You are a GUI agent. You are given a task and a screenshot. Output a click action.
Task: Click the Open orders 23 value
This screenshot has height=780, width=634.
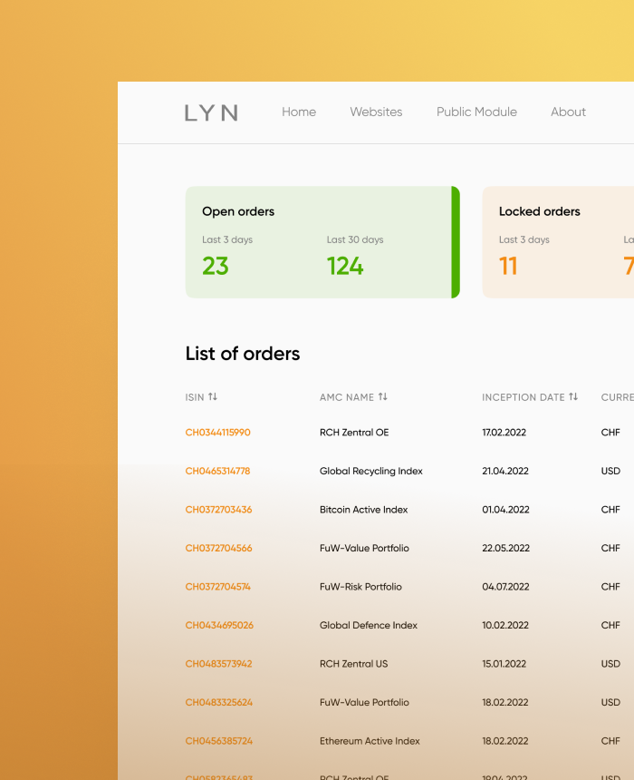[216, 266]
